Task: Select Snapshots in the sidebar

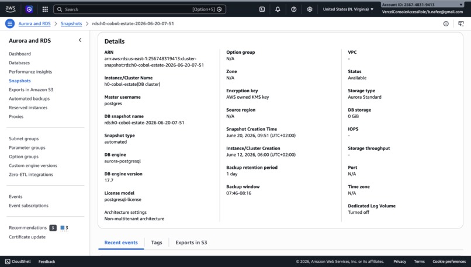Action: click(20, 81)
